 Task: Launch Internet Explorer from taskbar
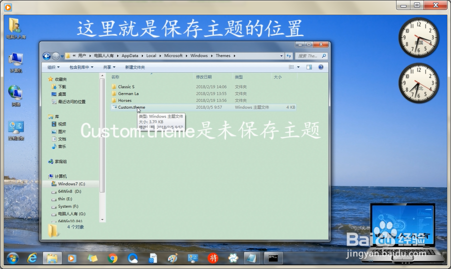32,258
